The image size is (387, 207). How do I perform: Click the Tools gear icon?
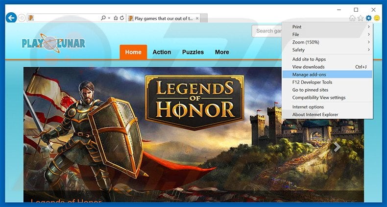pyautogui.click(x=368, y=18)
